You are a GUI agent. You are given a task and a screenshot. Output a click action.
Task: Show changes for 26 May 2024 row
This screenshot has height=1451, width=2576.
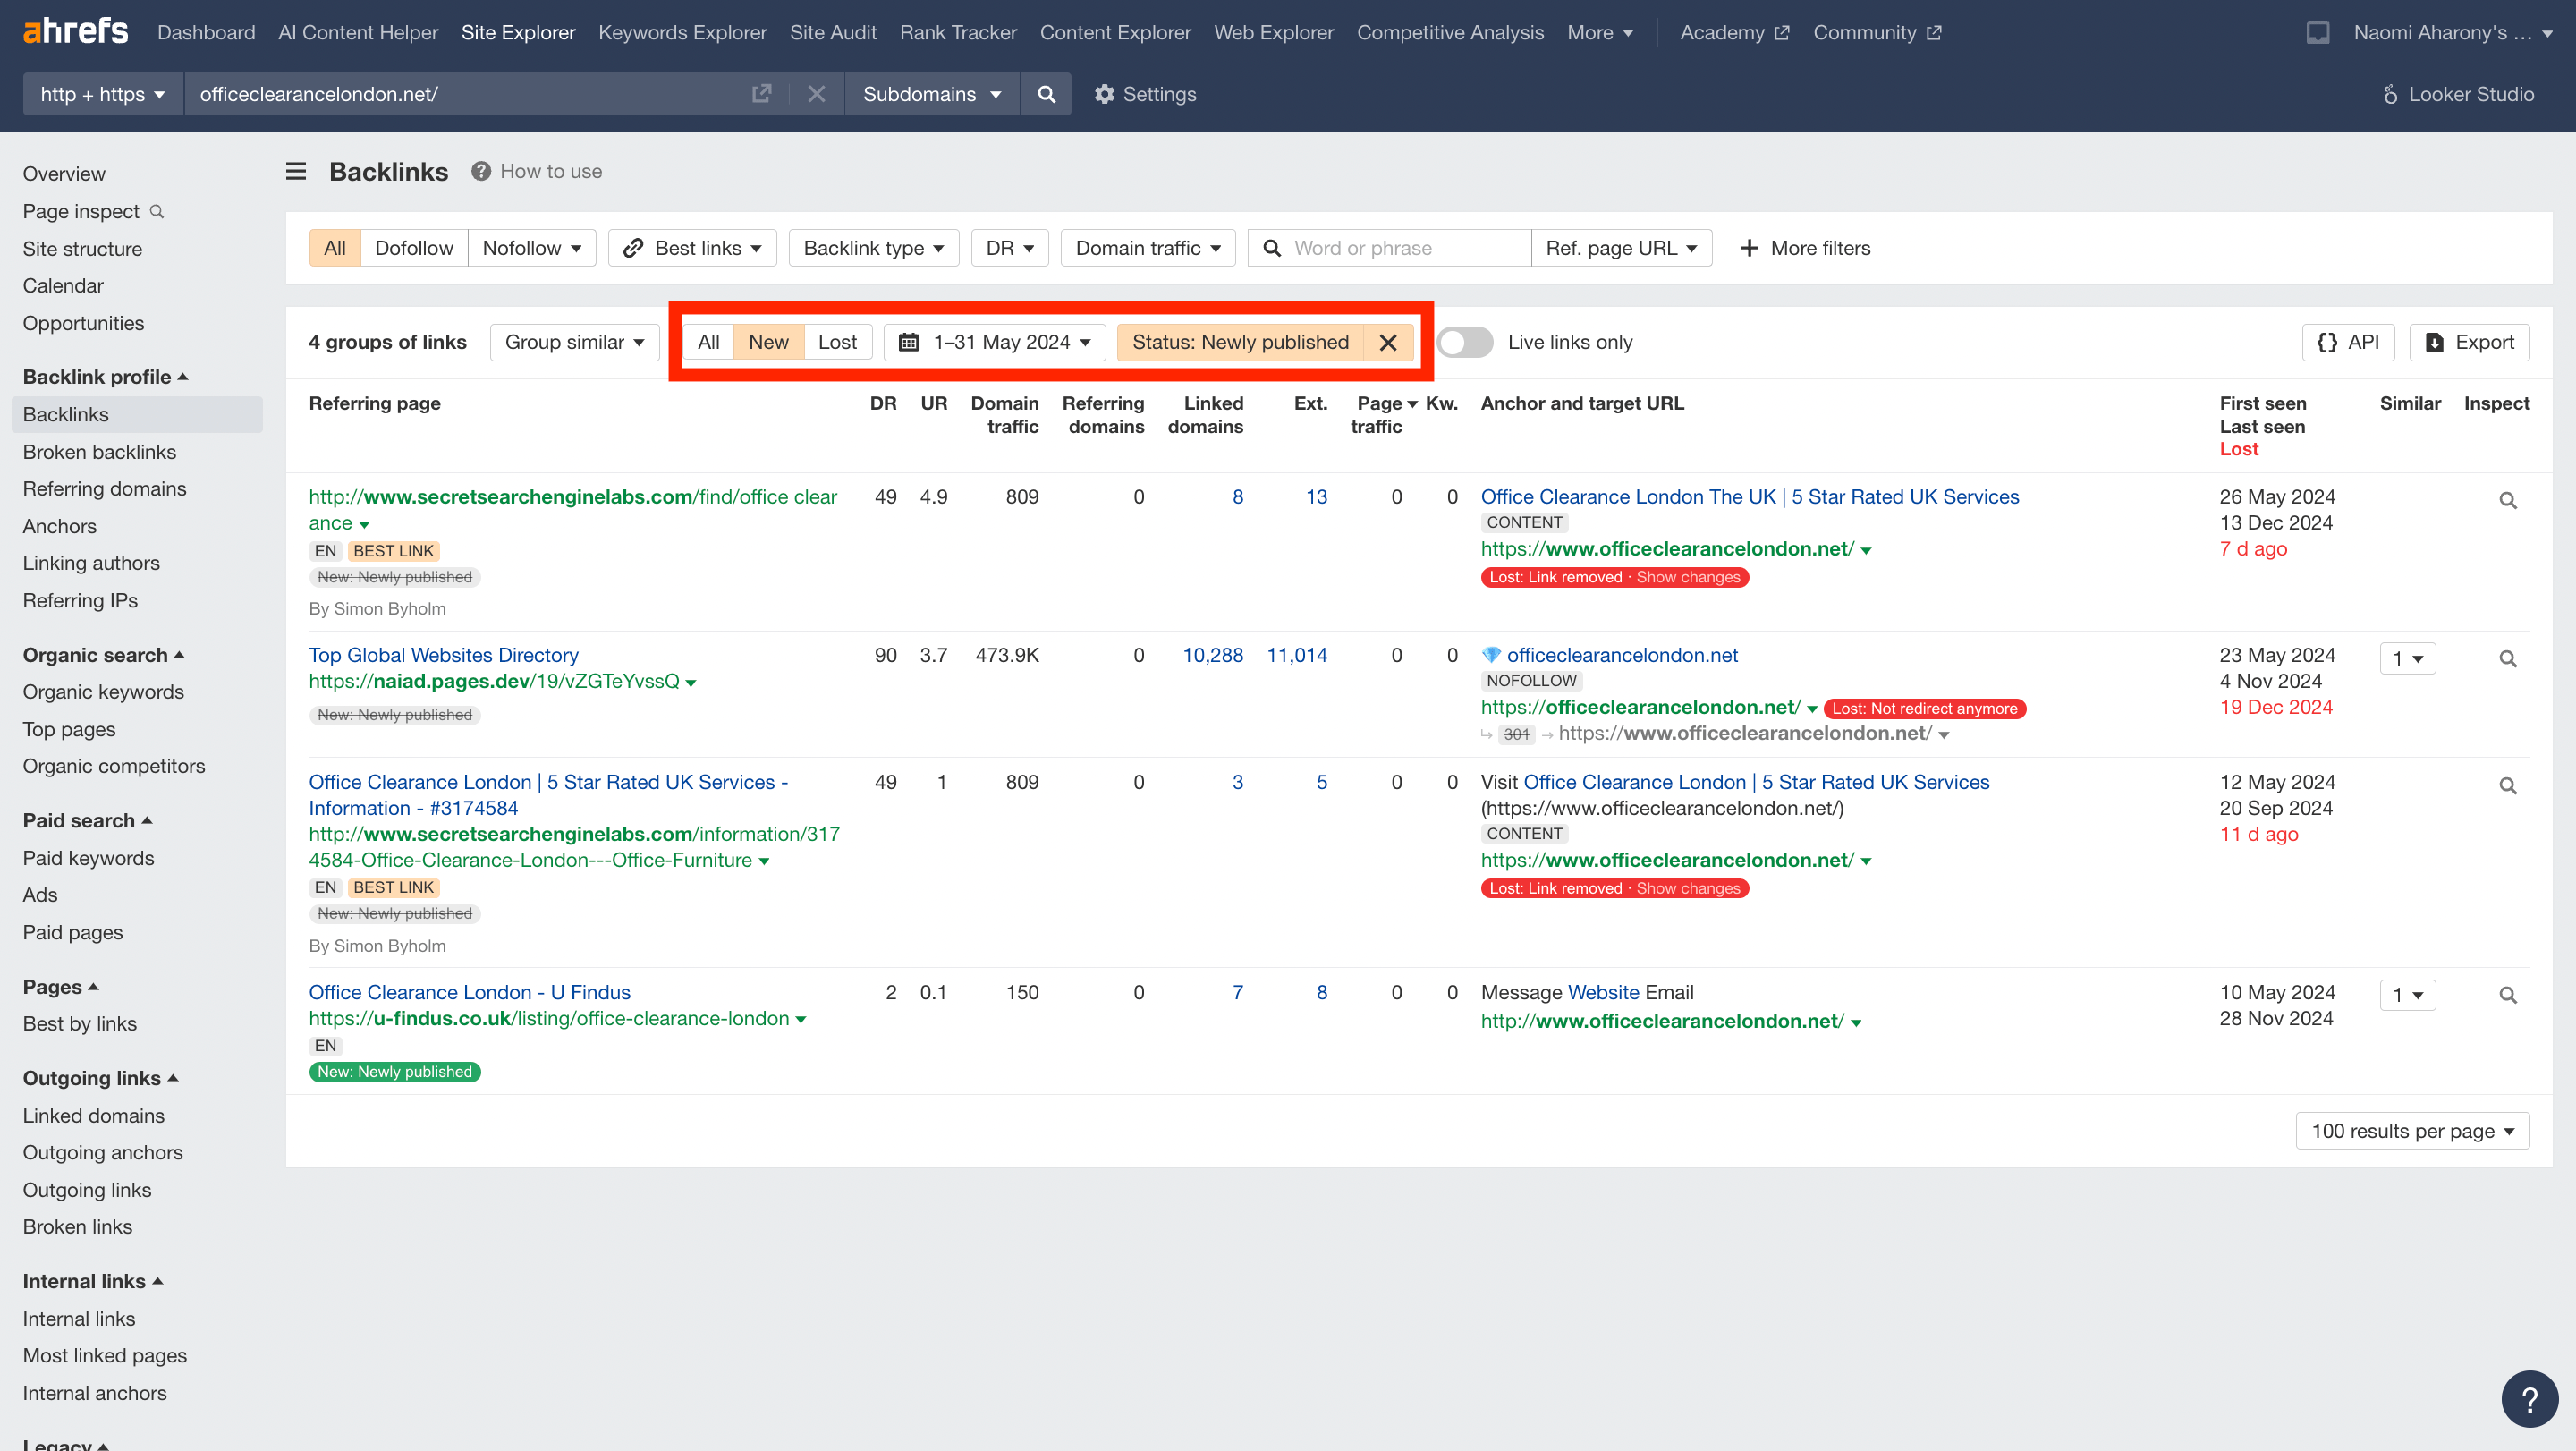click(x=1688, y=577)
